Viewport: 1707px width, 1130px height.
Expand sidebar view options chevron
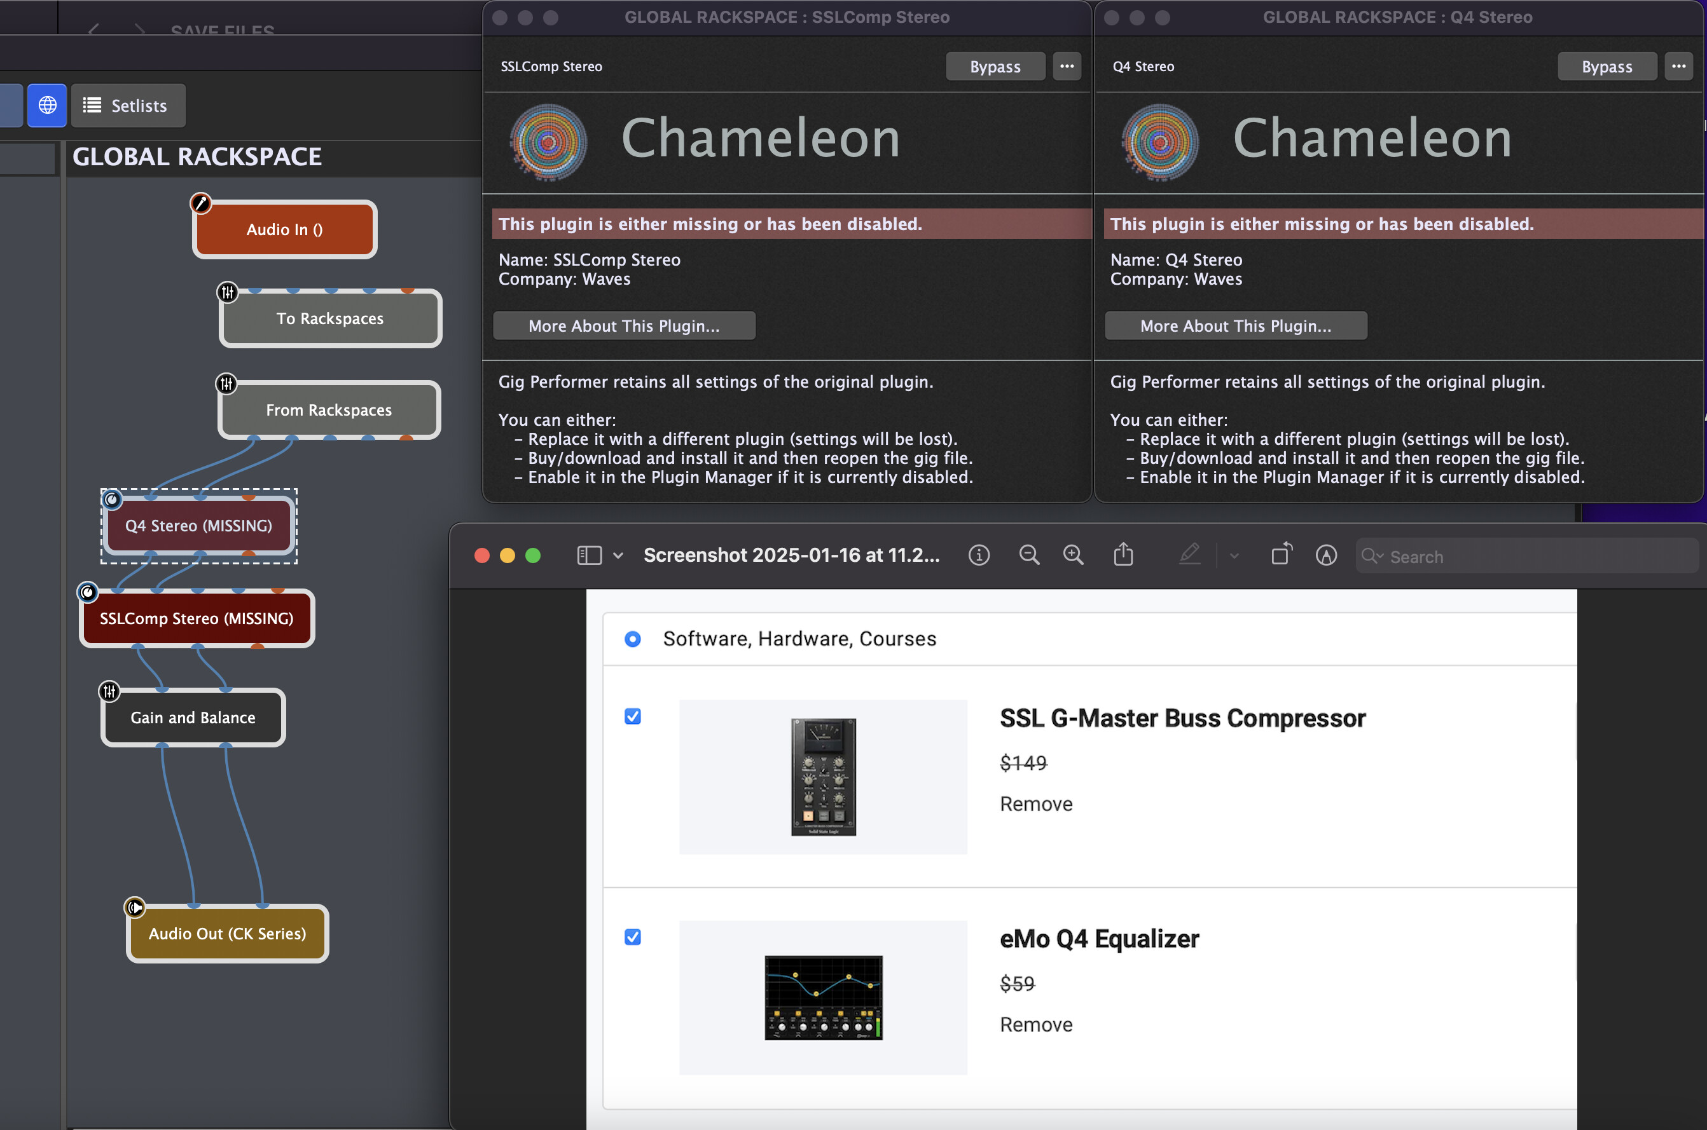tap(618, 555)
